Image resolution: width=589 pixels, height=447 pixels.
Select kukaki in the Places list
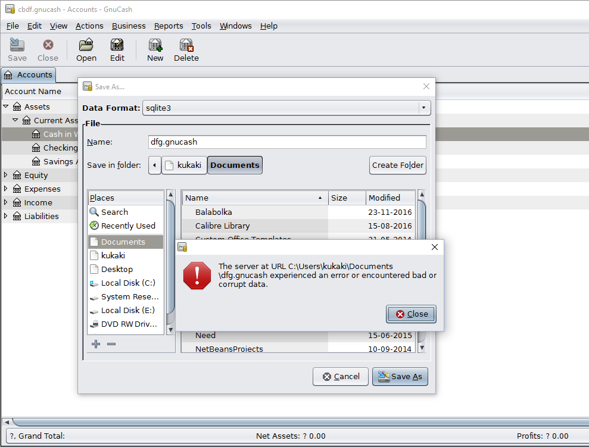pyautogui.click(x=126, y=255)
